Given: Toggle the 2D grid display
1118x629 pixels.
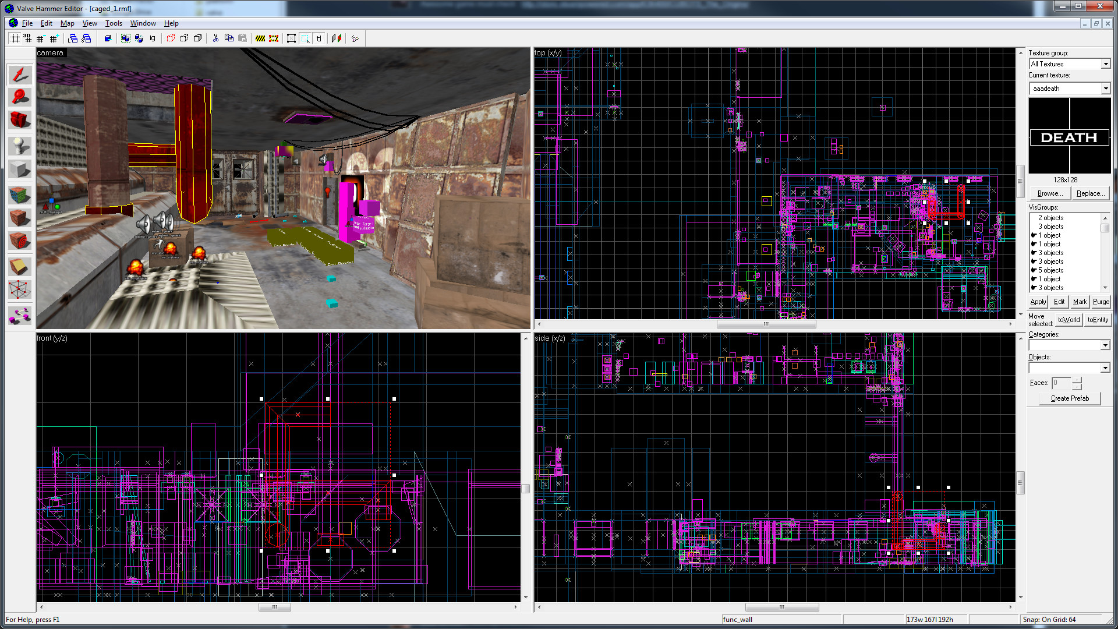Looking at the screenshot, I should [16, 38].
